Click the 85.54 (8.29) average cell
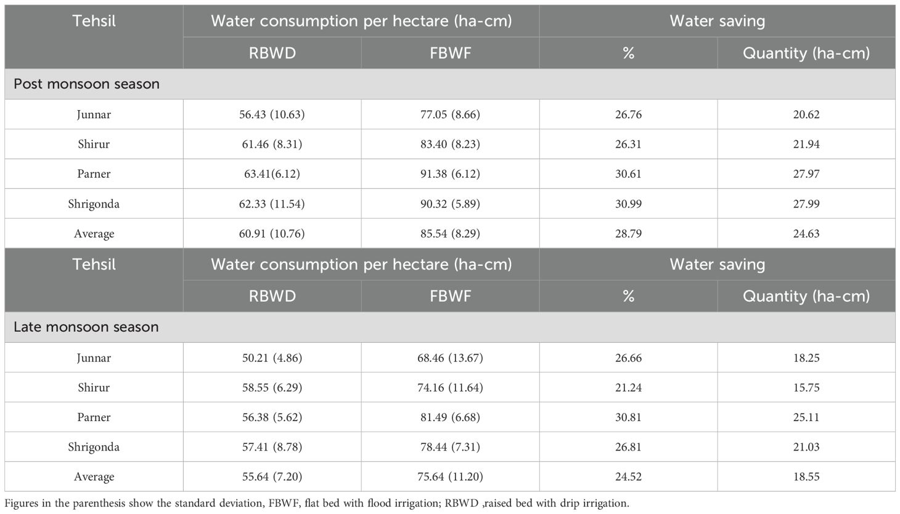Viewport: 900px width, 514px height. click(450, 233)
